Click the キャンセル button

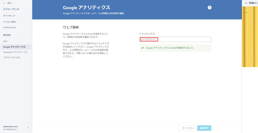point(187,128)
